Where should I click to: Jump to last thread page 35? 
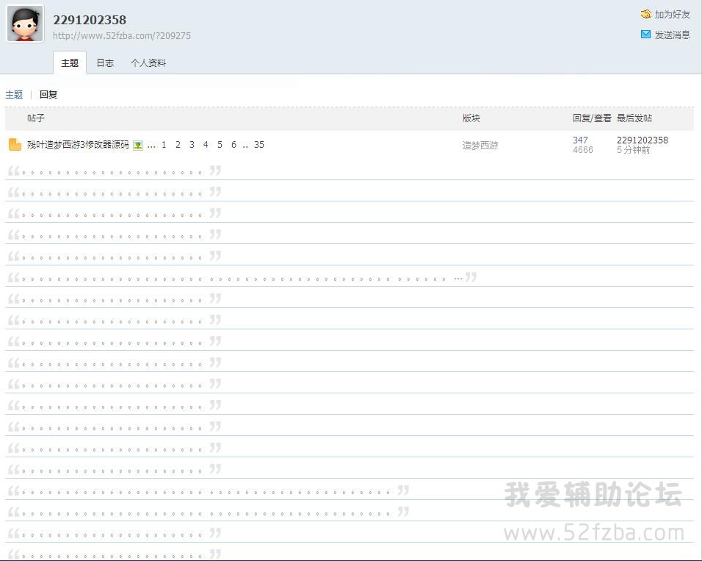258,144
